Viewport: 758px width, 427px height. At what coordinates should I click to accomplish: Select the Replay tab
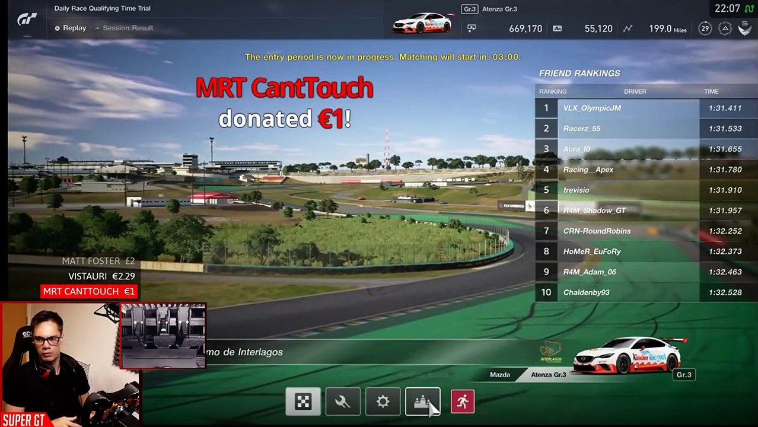pyautogui.click(x=71, y=28)
